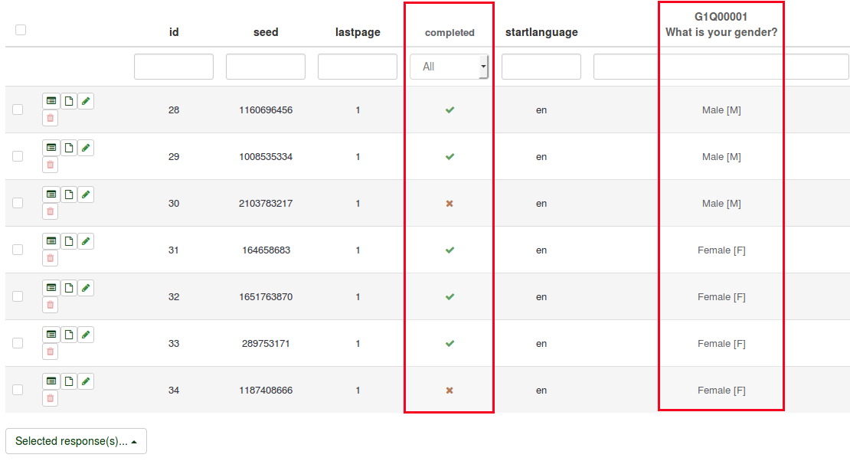Click the seed filter input field
This screenshot has width=850, height=461.
pos(266,67)
